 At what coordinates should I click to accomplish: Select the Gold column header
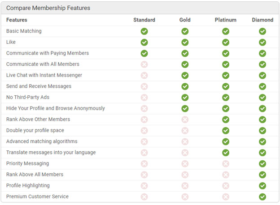pos(185,20)
